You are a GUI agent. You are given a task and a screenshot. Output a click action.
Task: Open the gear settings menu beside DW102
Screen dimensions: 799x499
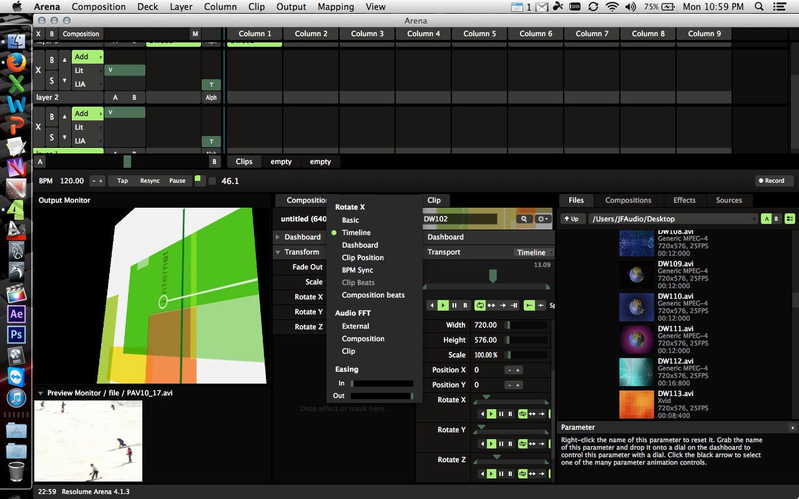543,219
